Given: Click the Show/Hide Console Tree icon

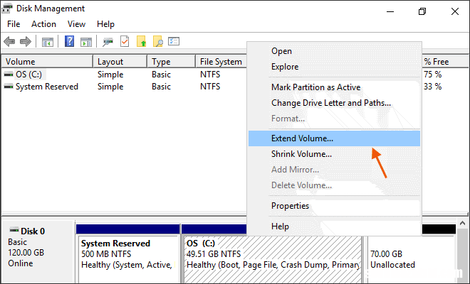Looking at the screenshot, I should click(48, 42).
